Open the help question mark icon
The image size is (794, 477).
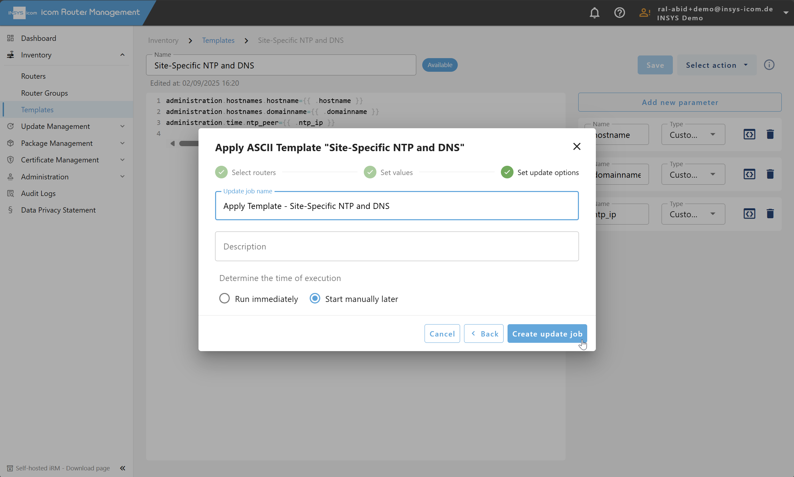619,13
